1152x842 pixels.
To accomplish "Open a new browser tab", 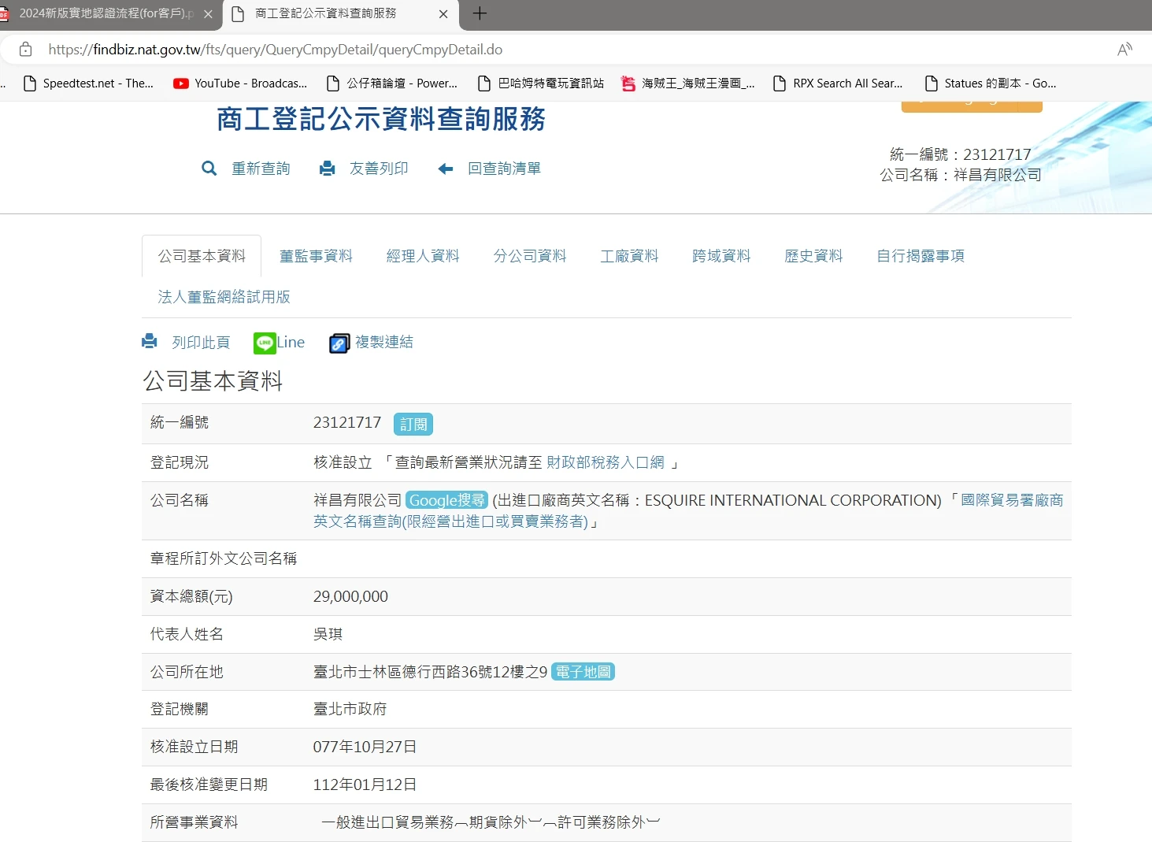I will click(480, 13).
